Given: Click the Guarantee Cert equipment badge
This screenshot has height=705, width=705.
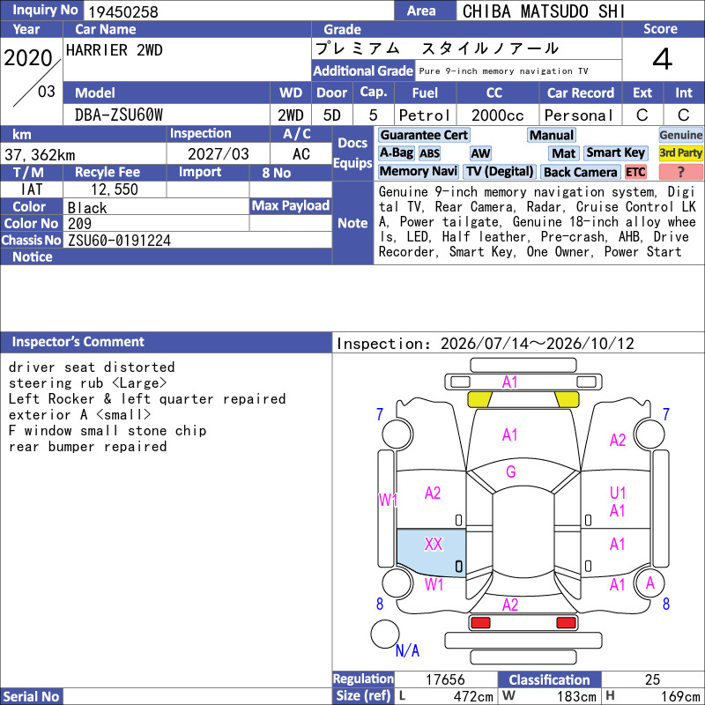Looking at the screenshot, I should point(424,135).
